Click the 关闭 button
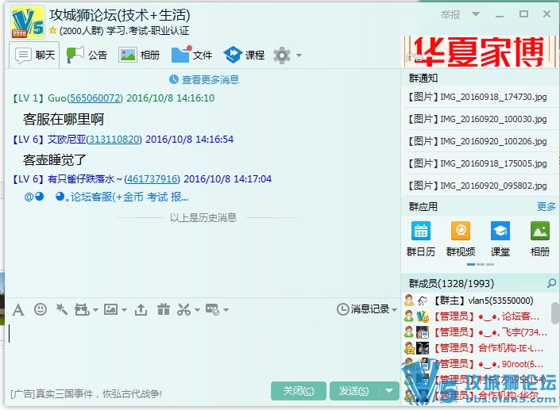560x410 pixels. pyautogui.click(x=298, y=390)
